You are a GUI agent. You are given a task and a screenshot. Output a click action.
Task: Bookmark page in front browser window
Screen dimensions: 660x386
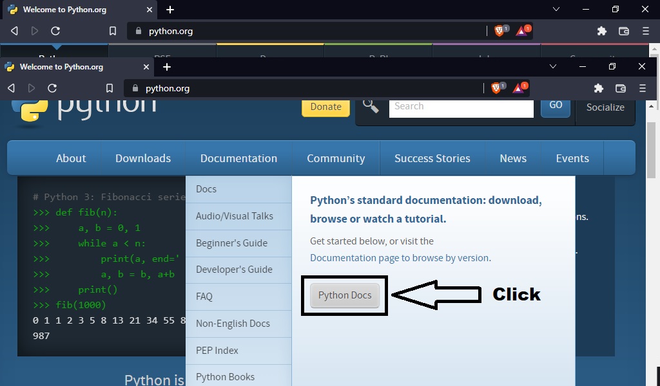tap(110, 88)
